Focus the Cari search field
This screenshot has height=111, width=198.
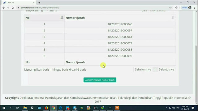(161, 11)
